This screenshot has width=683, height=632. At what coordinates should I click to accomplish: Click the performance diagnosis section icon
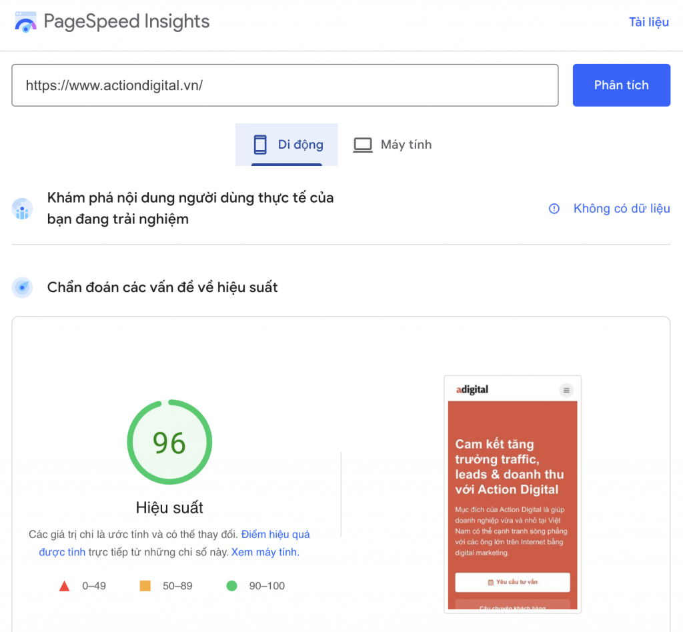[x=22, y=287]
